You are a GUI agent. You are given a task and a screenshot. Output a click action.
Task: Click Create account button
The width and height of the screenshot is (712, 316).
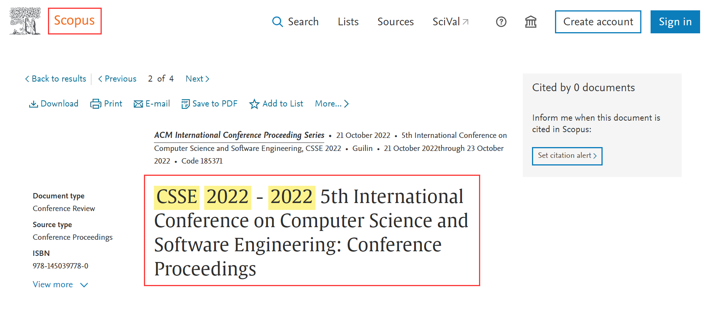[x=598, y=22]
